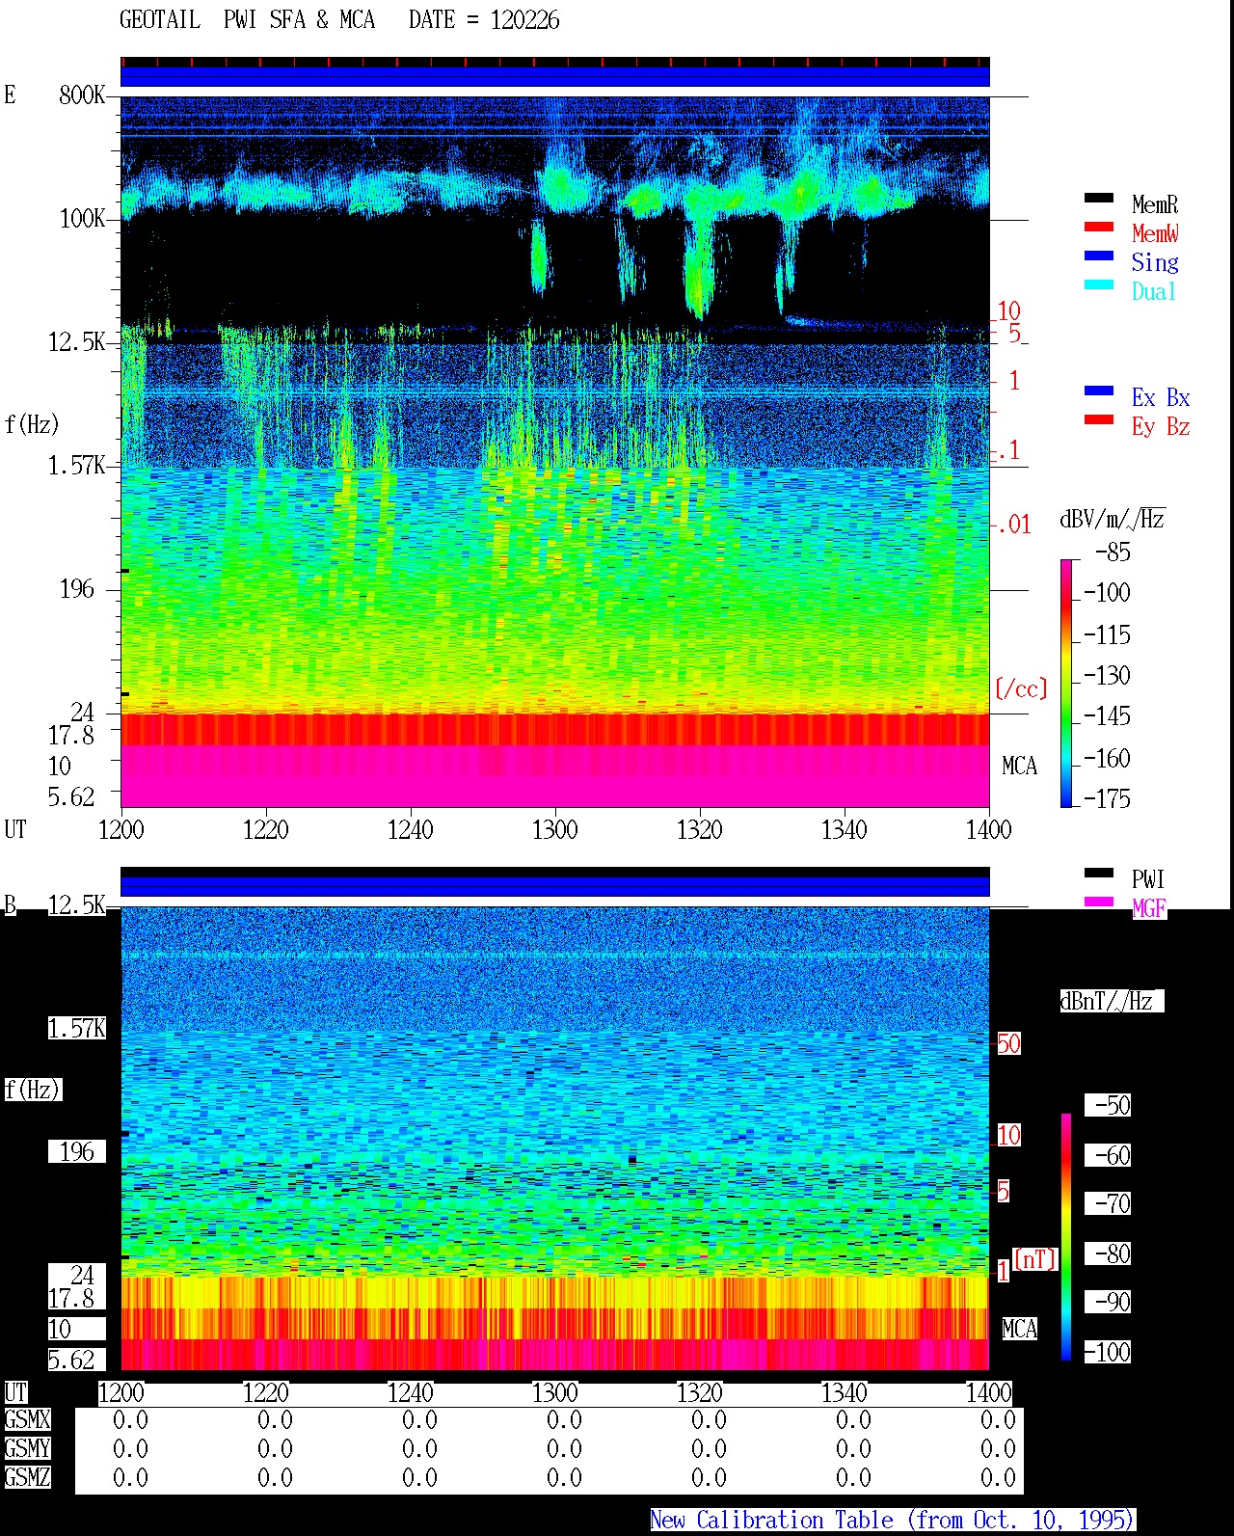The height and width of the screenshot is (1536, 1234).
Task: Click the -130 color scale value
Action: point(1107,675)
